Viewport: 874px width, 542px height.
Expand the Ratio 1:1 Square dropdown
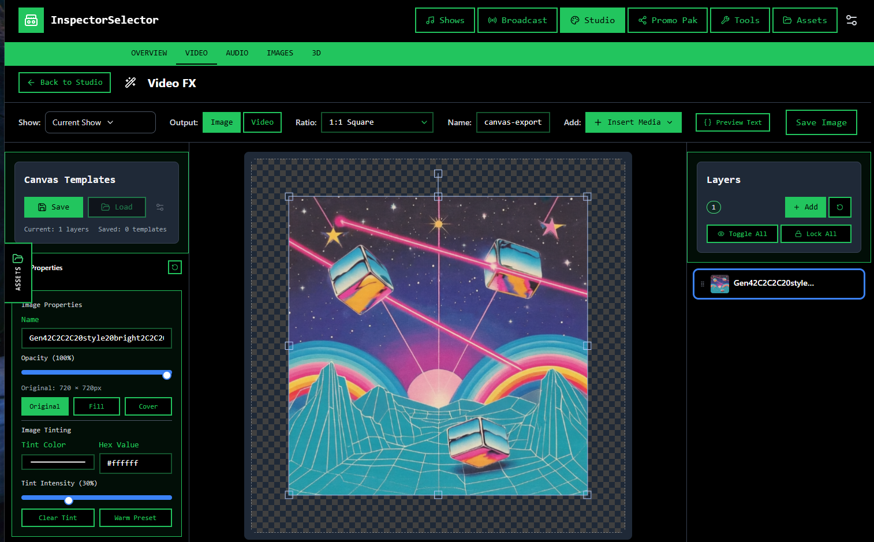click(377, 122)
